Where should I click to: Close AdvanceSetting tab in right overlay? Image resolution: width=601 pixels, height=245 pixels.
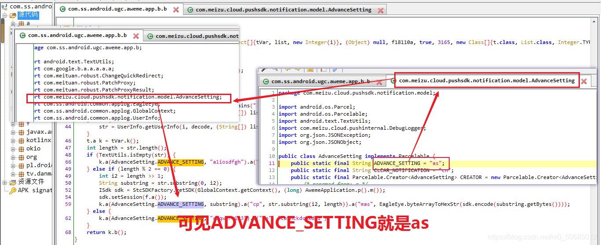(x=584, y=81)
